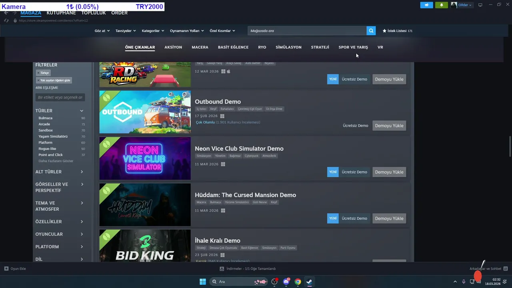
Task: Click the search magnifier button in the store
Action: tap(371, 31)
